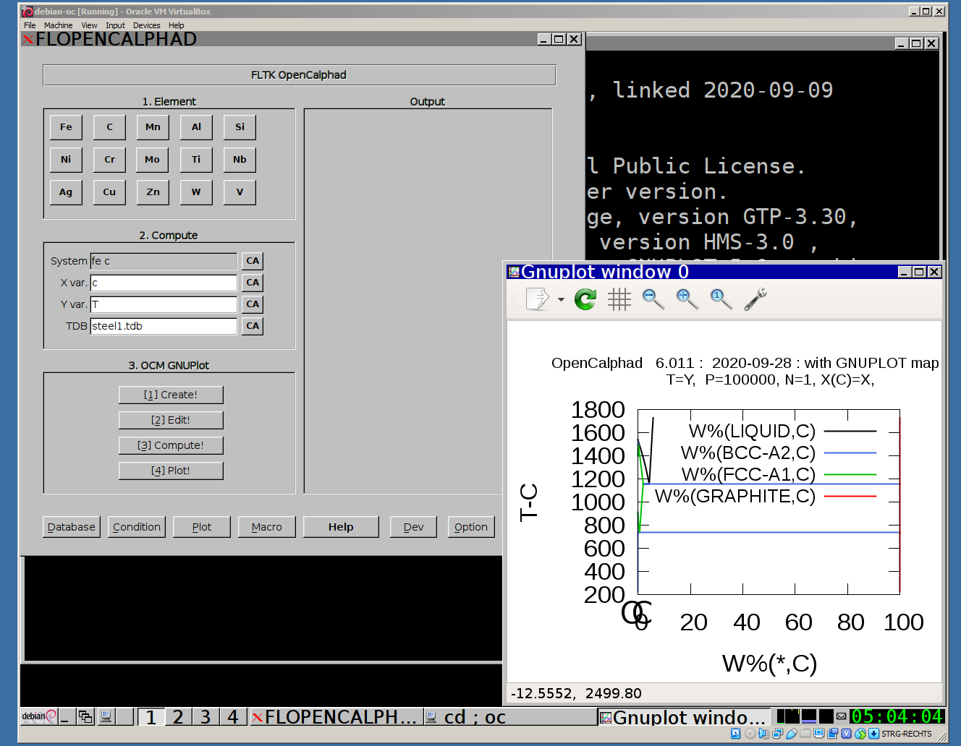
Task: Click FLOPENCALPH taskbar entry
Action: click(335, 716)
